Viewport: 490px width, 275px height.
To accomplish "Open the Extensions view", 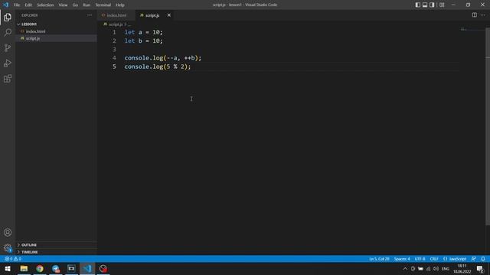I will point(8,79).
